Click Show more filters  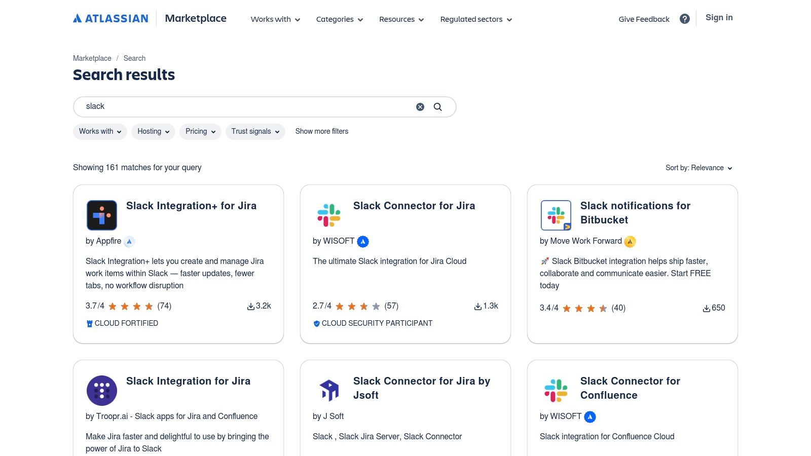322,132
